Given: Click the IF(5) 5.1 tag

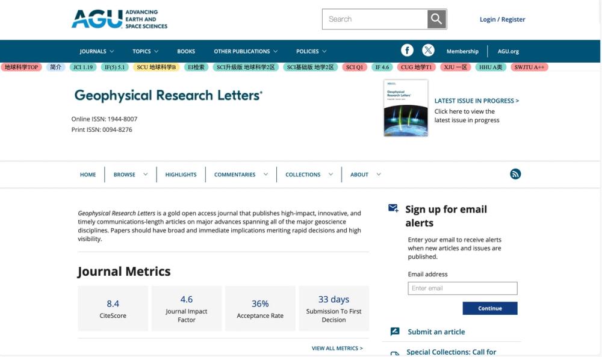Looking at the screenshot, I should pyautogui.click(x=115, y=67).
